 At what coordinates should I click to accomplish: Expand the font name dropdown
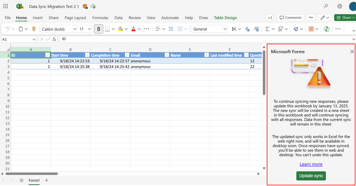74,29
